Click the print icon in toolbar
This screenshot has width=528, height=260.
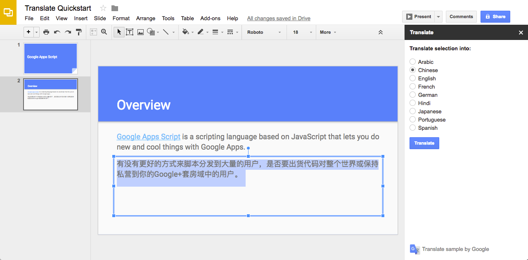point(46,32)
